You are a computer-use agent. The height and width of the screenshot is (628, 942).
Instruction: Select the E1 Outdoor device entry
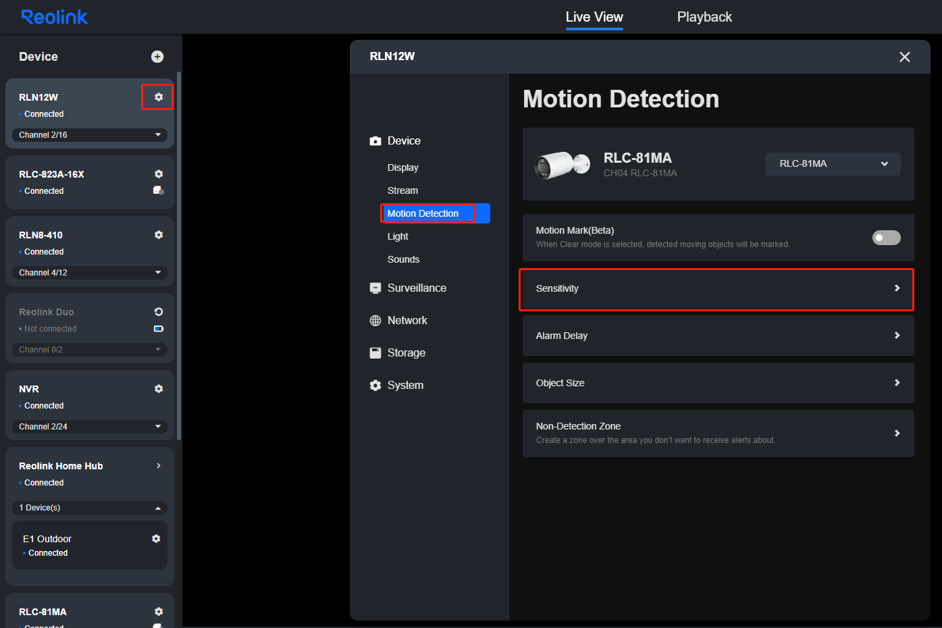[x=90, y=545]
